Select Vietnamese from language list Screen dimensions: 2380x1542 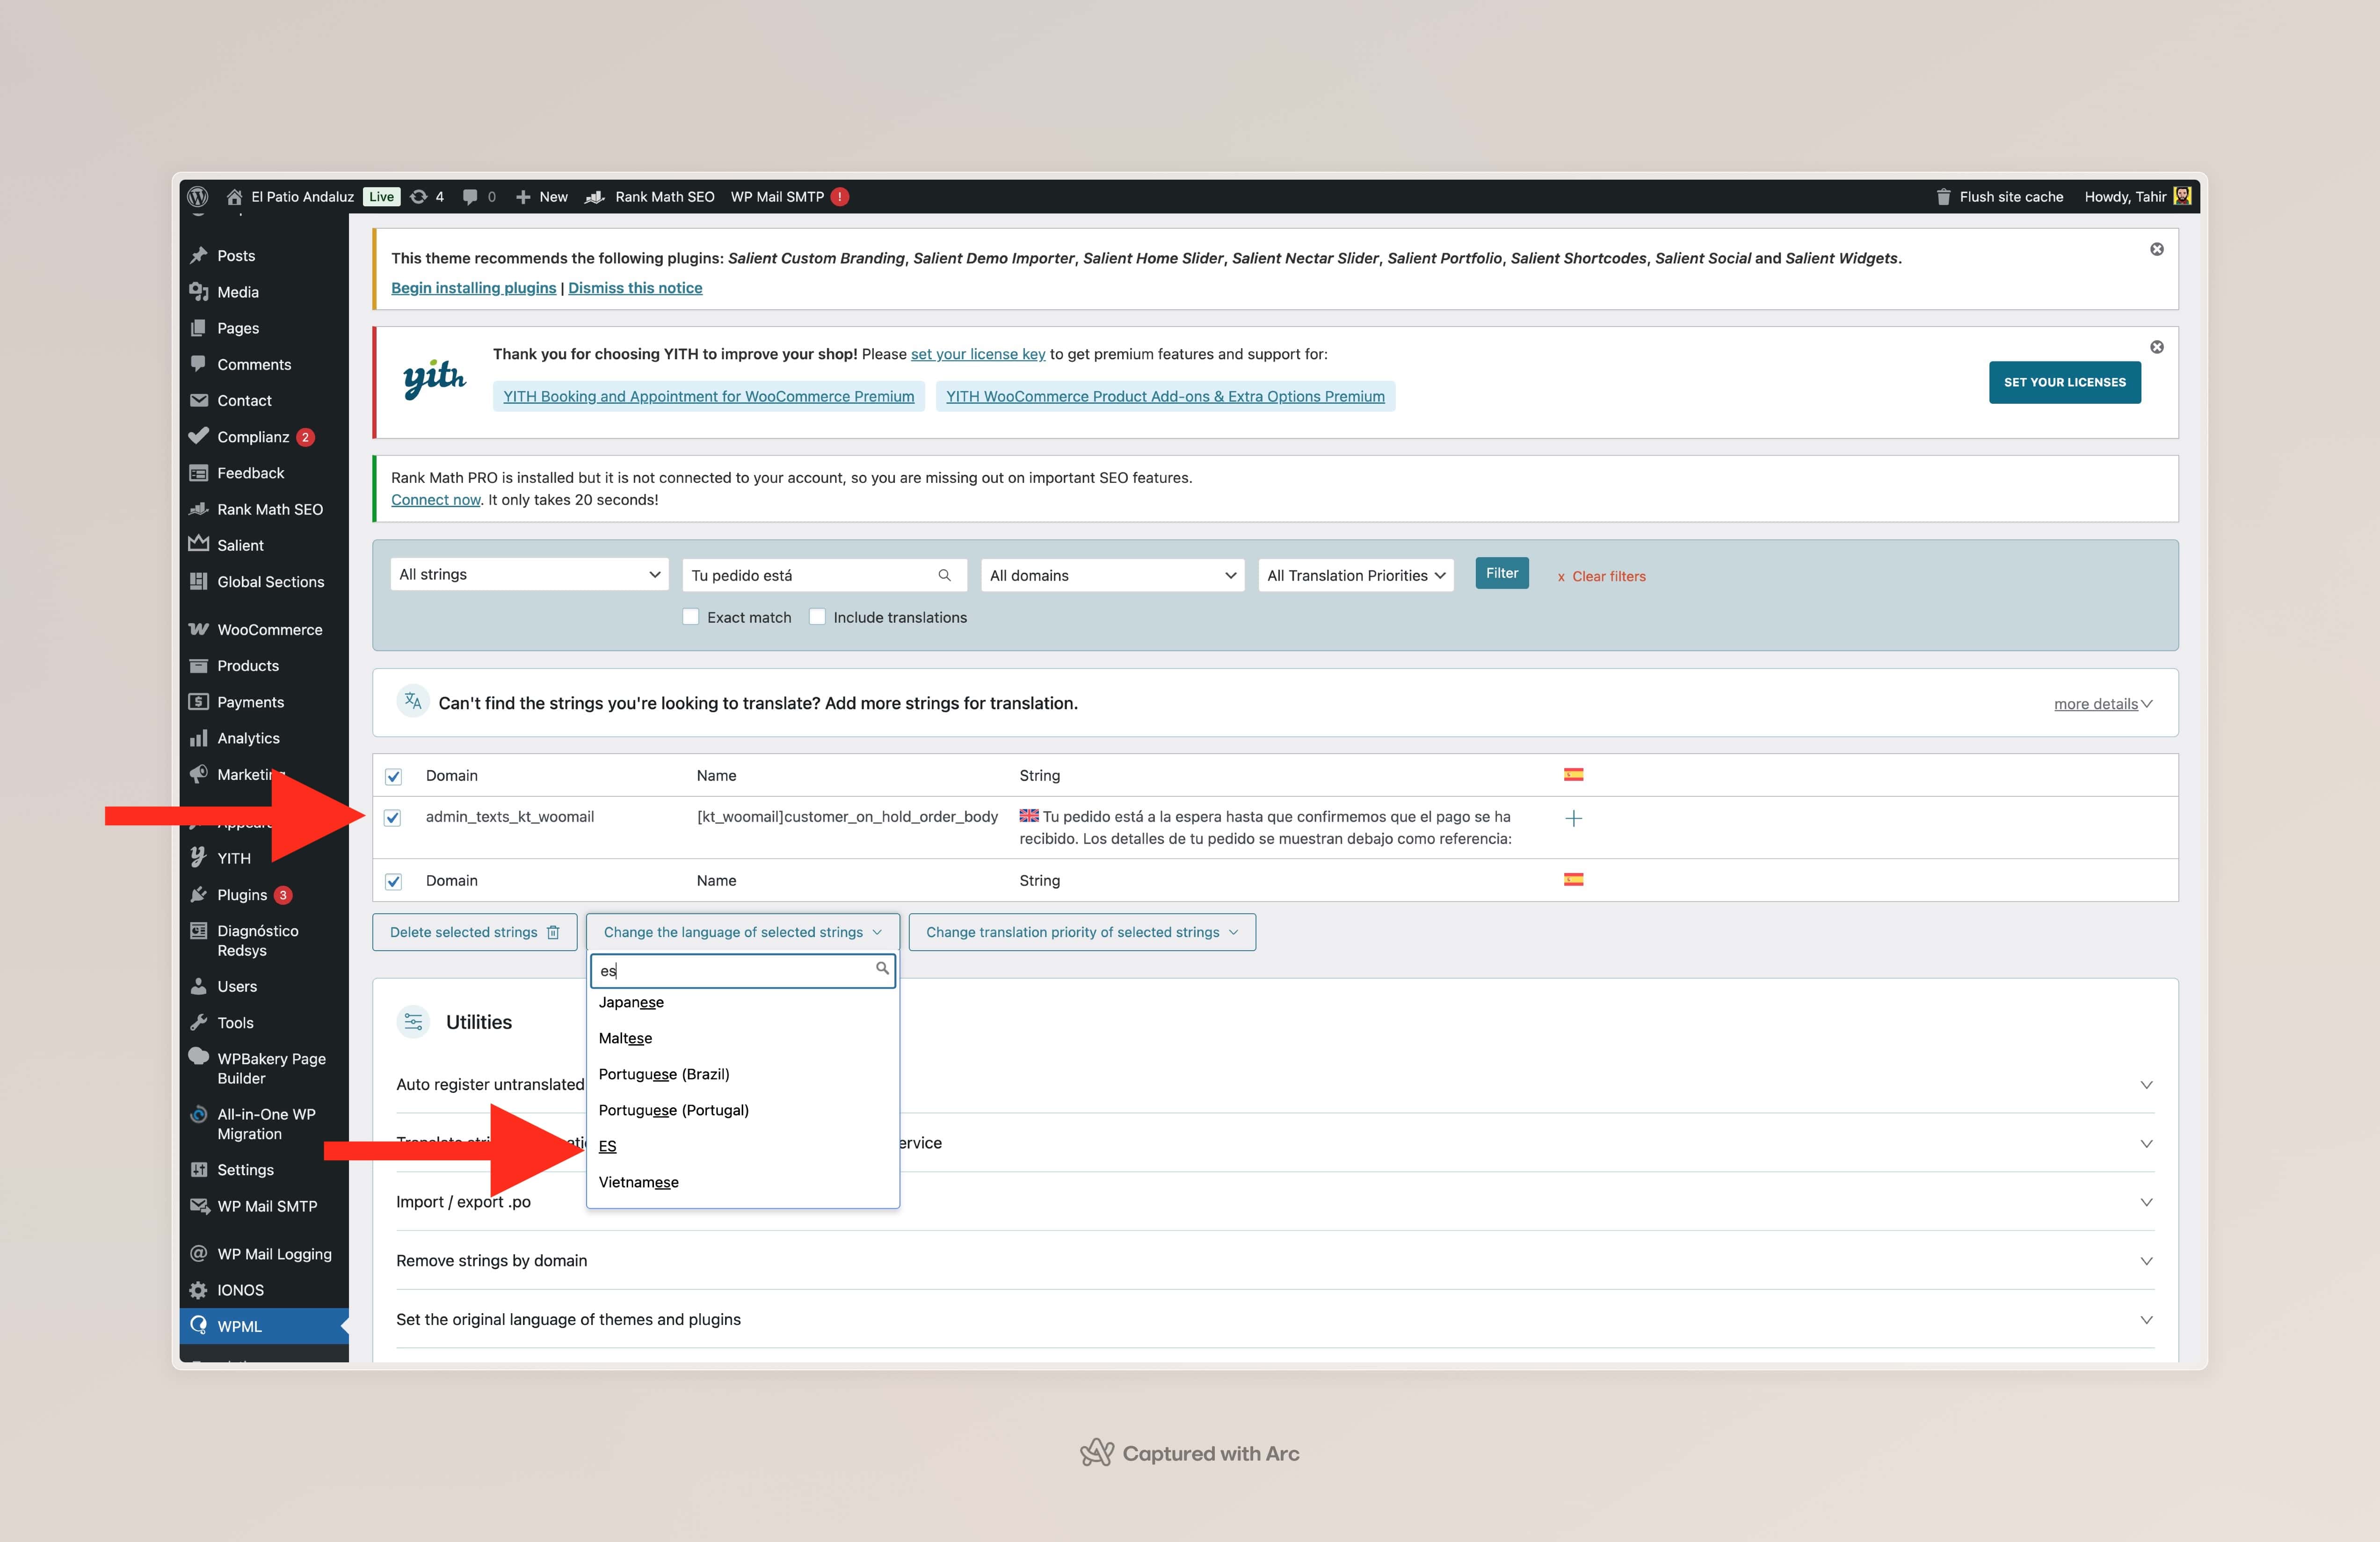742,1182
